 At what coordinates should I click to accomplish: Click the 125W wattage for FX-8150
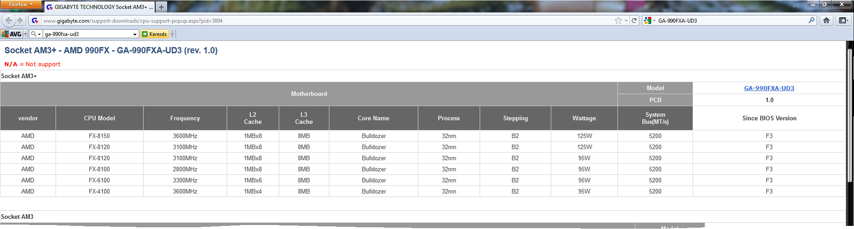point(584,136)
